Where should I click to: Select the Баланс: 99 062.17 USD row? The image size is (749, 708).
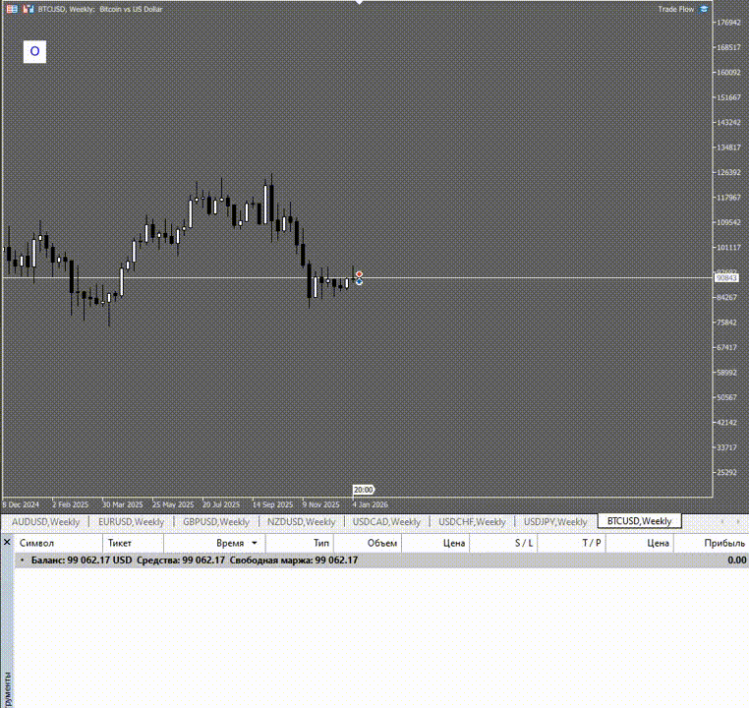click(381, 560)
